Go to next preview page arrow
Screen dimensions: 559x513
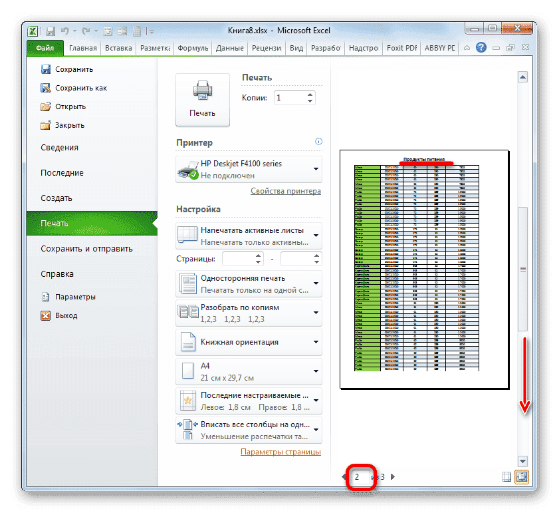click(392, 477)
